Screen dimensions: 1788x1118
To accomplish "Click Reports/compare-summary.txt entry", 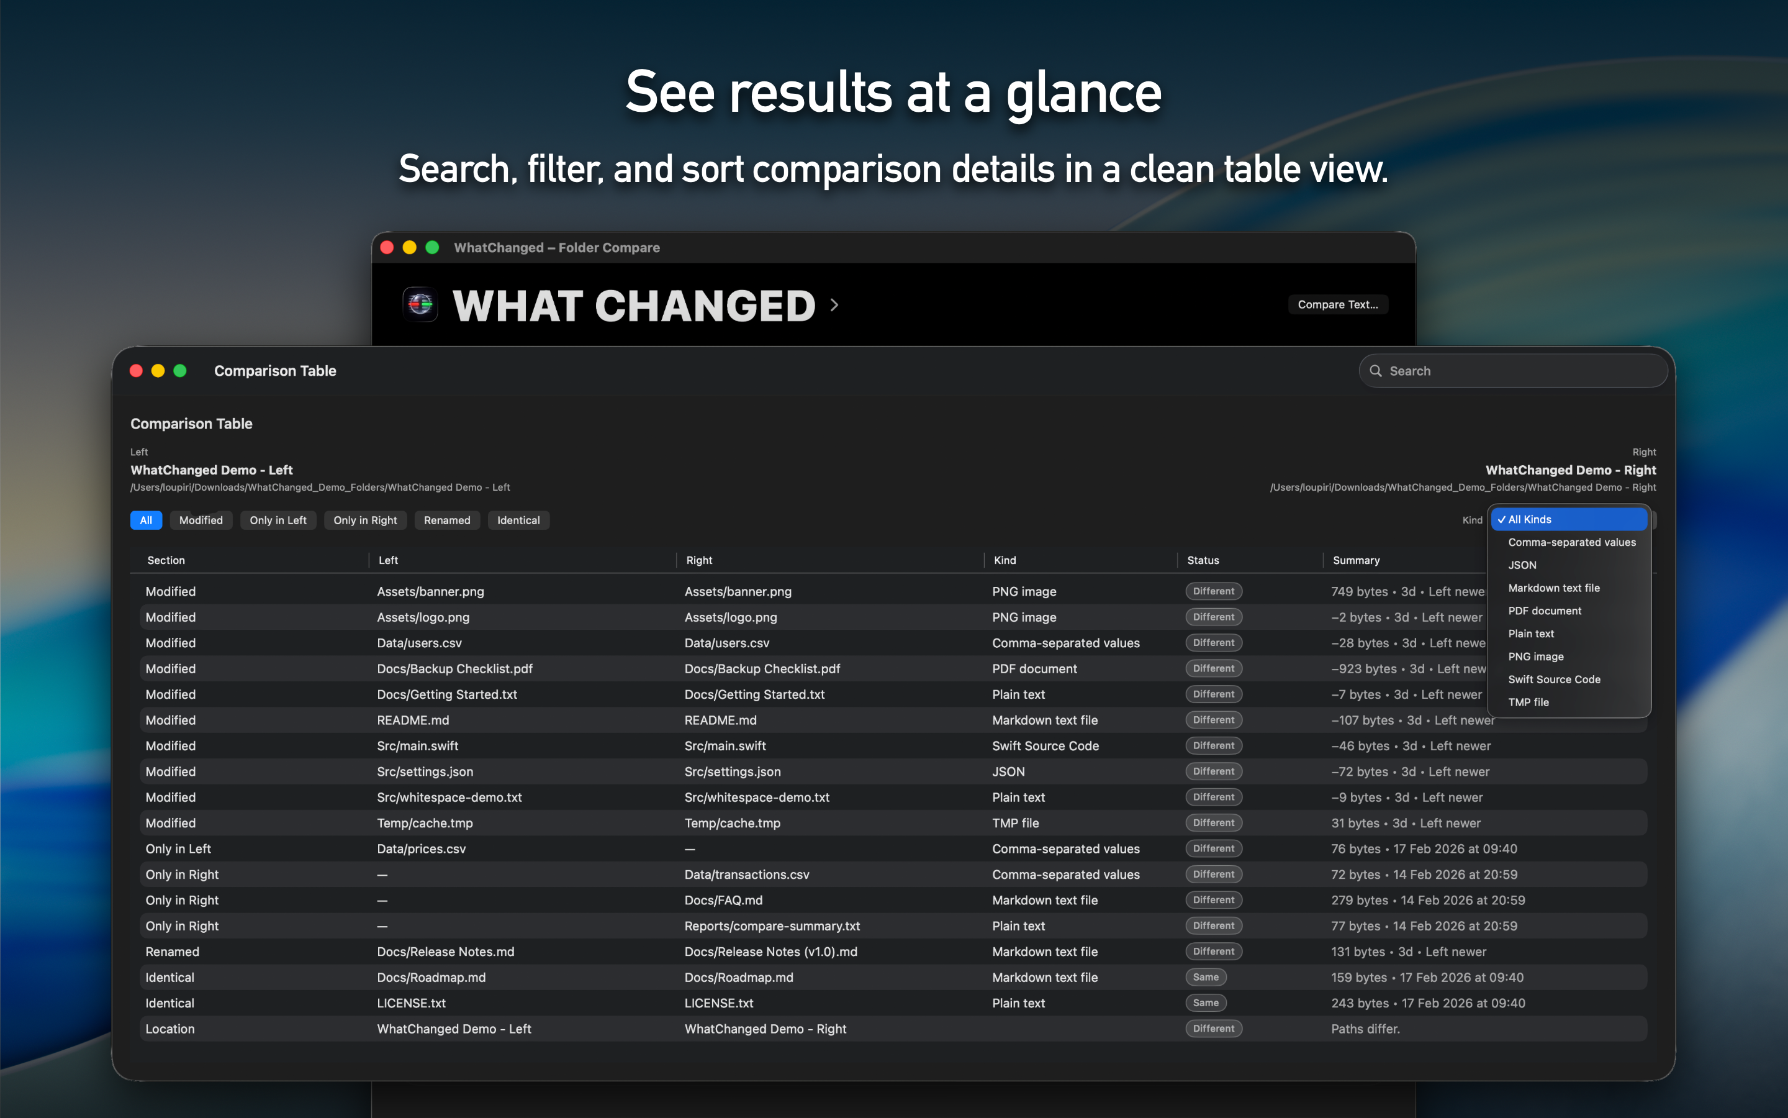I will point(772,925).
